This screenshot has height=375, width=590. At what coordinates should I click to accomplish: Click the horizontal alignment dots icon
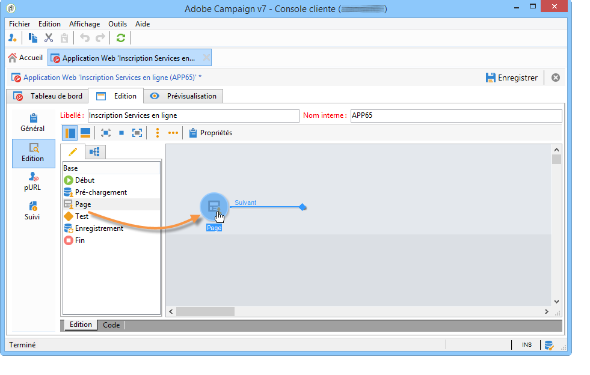click(x=173, y=133)
